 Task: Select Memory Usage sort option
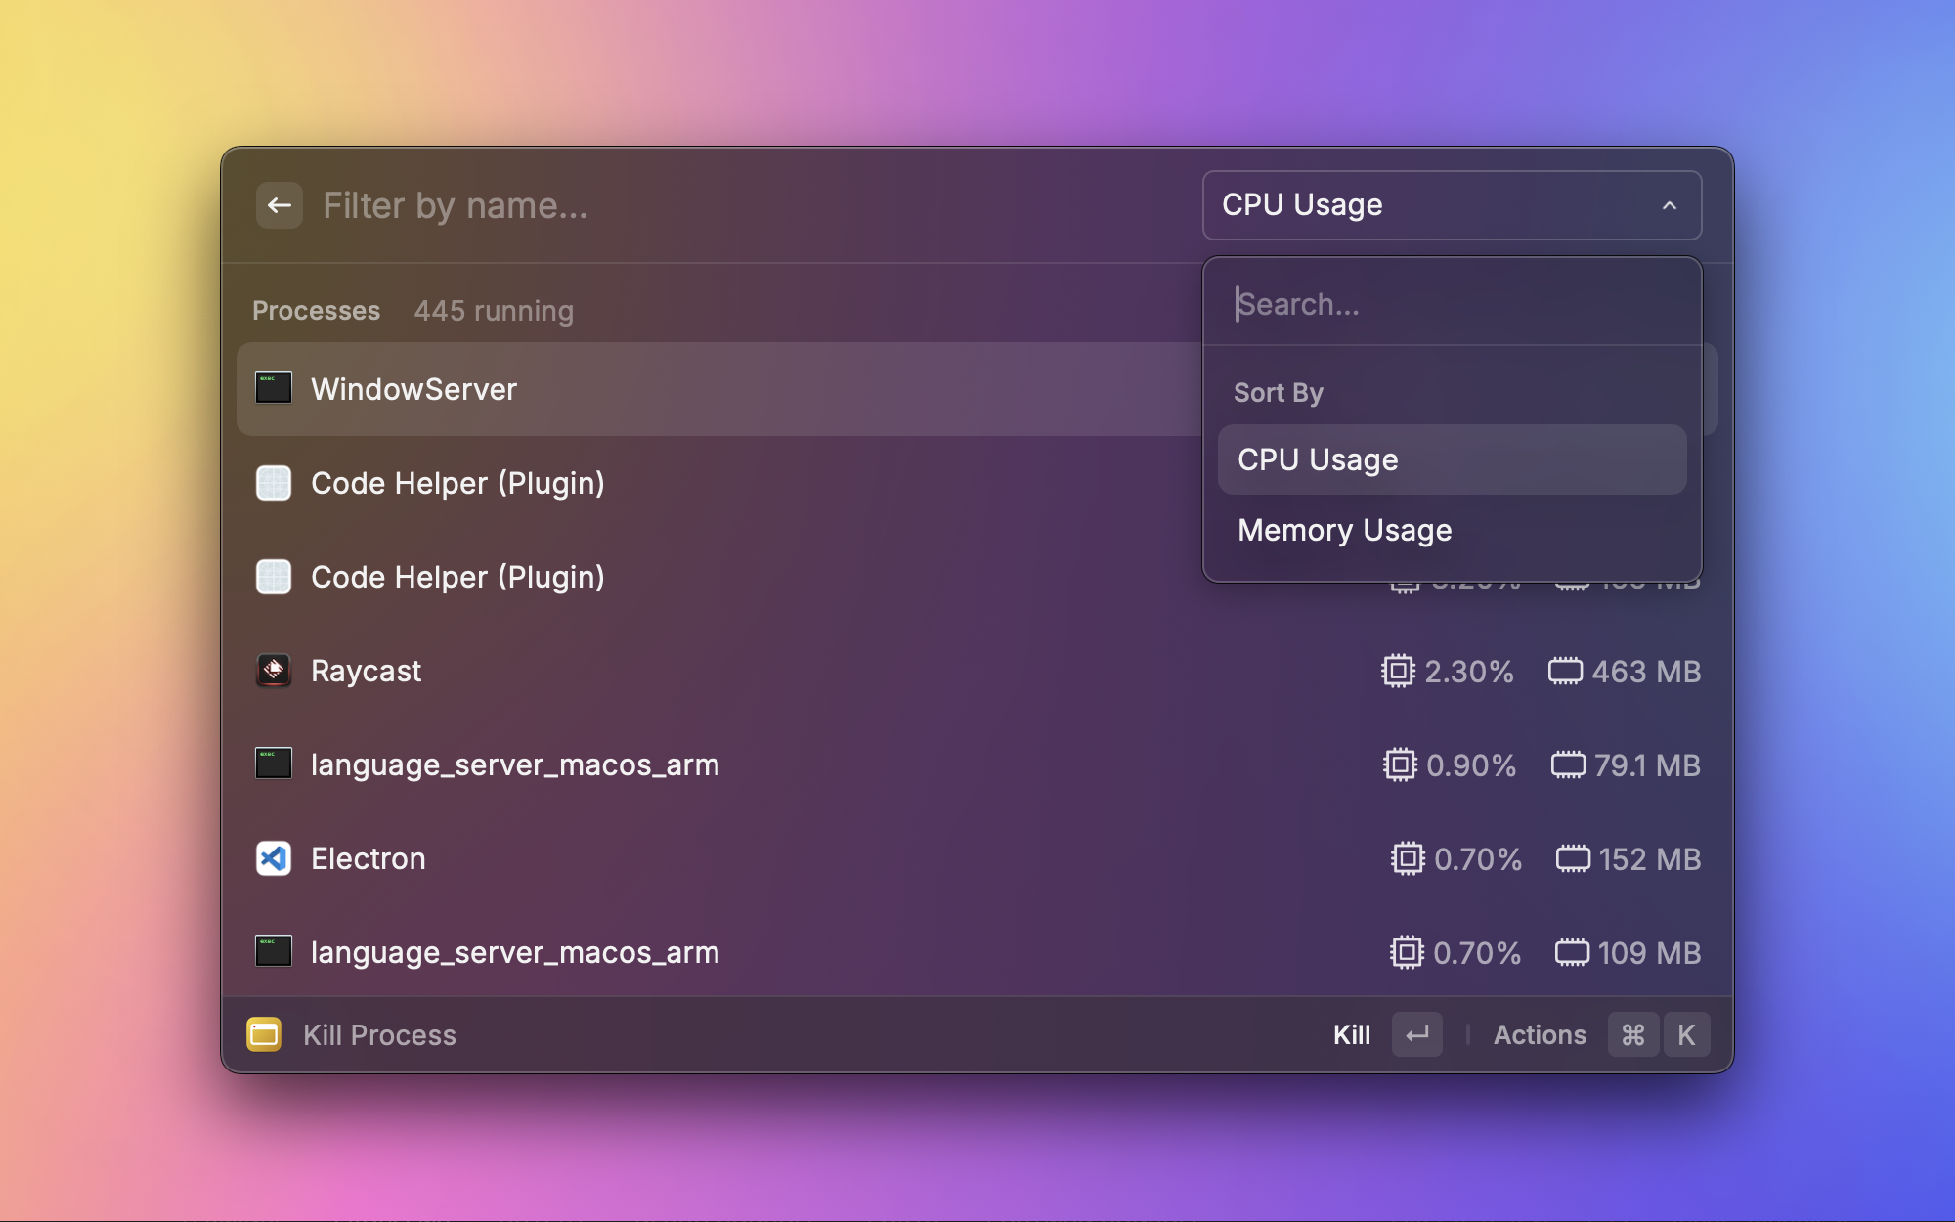(x=1452, y=530)
